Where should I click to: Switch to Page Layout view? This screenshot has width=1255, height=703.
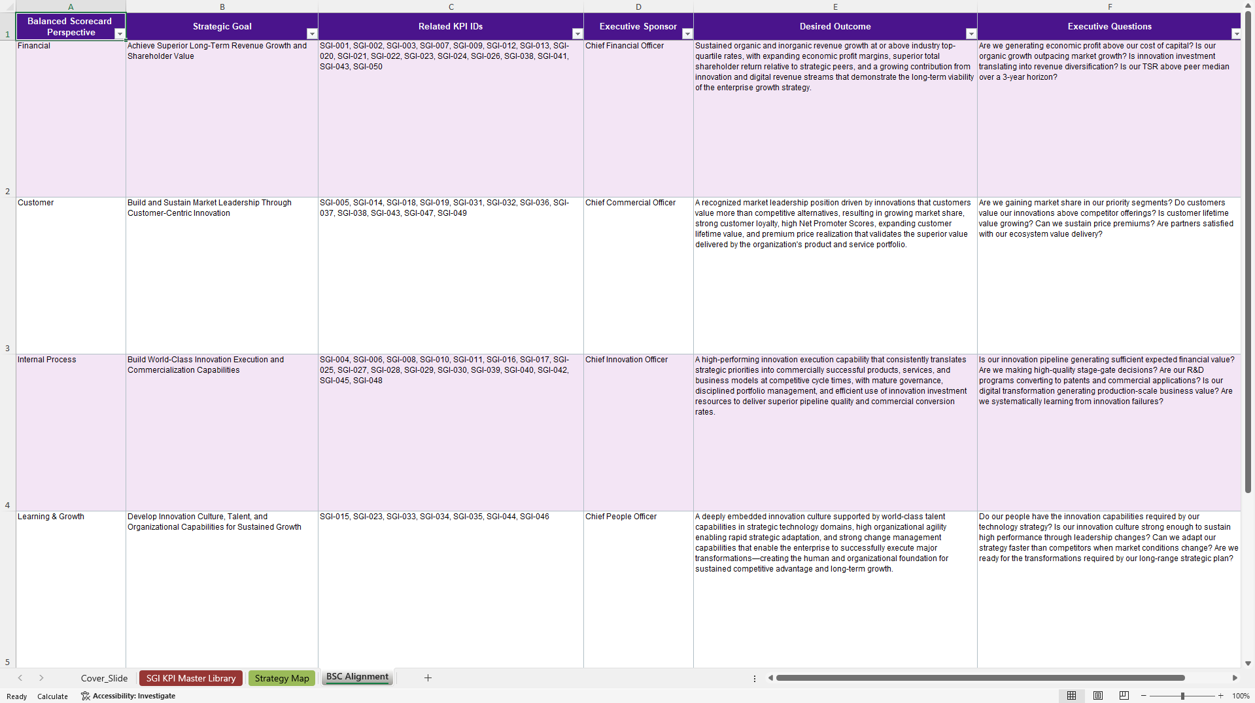1098,696
